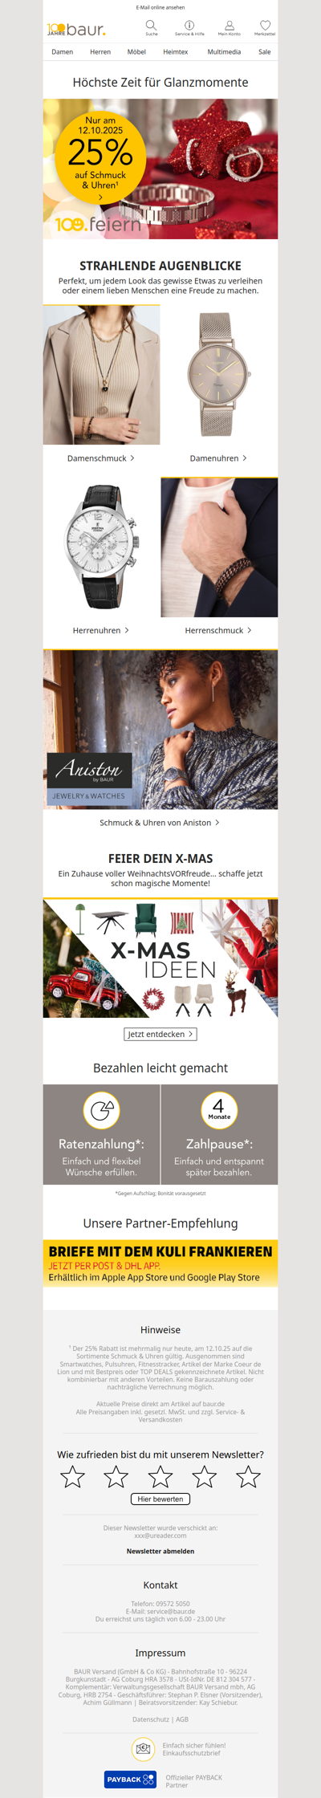321x1798 pixels.
Task: Open the Sale menu item
Action: [264, 52]
